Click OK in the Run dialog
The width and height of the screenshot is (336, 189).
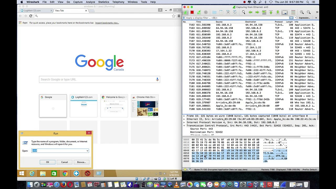click(x=48, y=162)
